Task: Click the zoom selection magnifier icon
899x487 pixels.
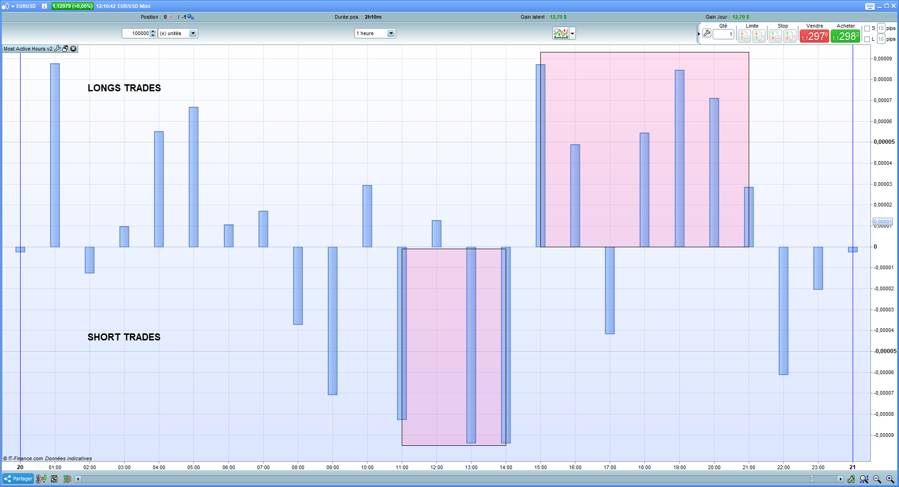Action: 864,479
